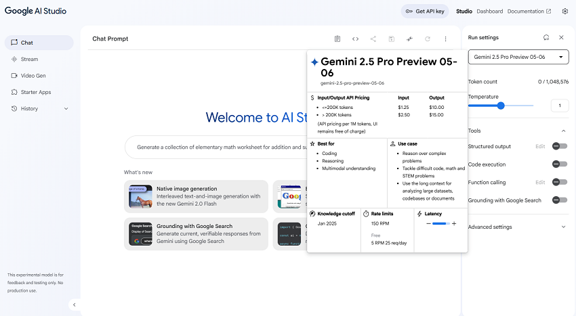Click the "Jan 2025" knowledge cutoff text
This screenshot has width=576, height=316.
click(327, 223)
